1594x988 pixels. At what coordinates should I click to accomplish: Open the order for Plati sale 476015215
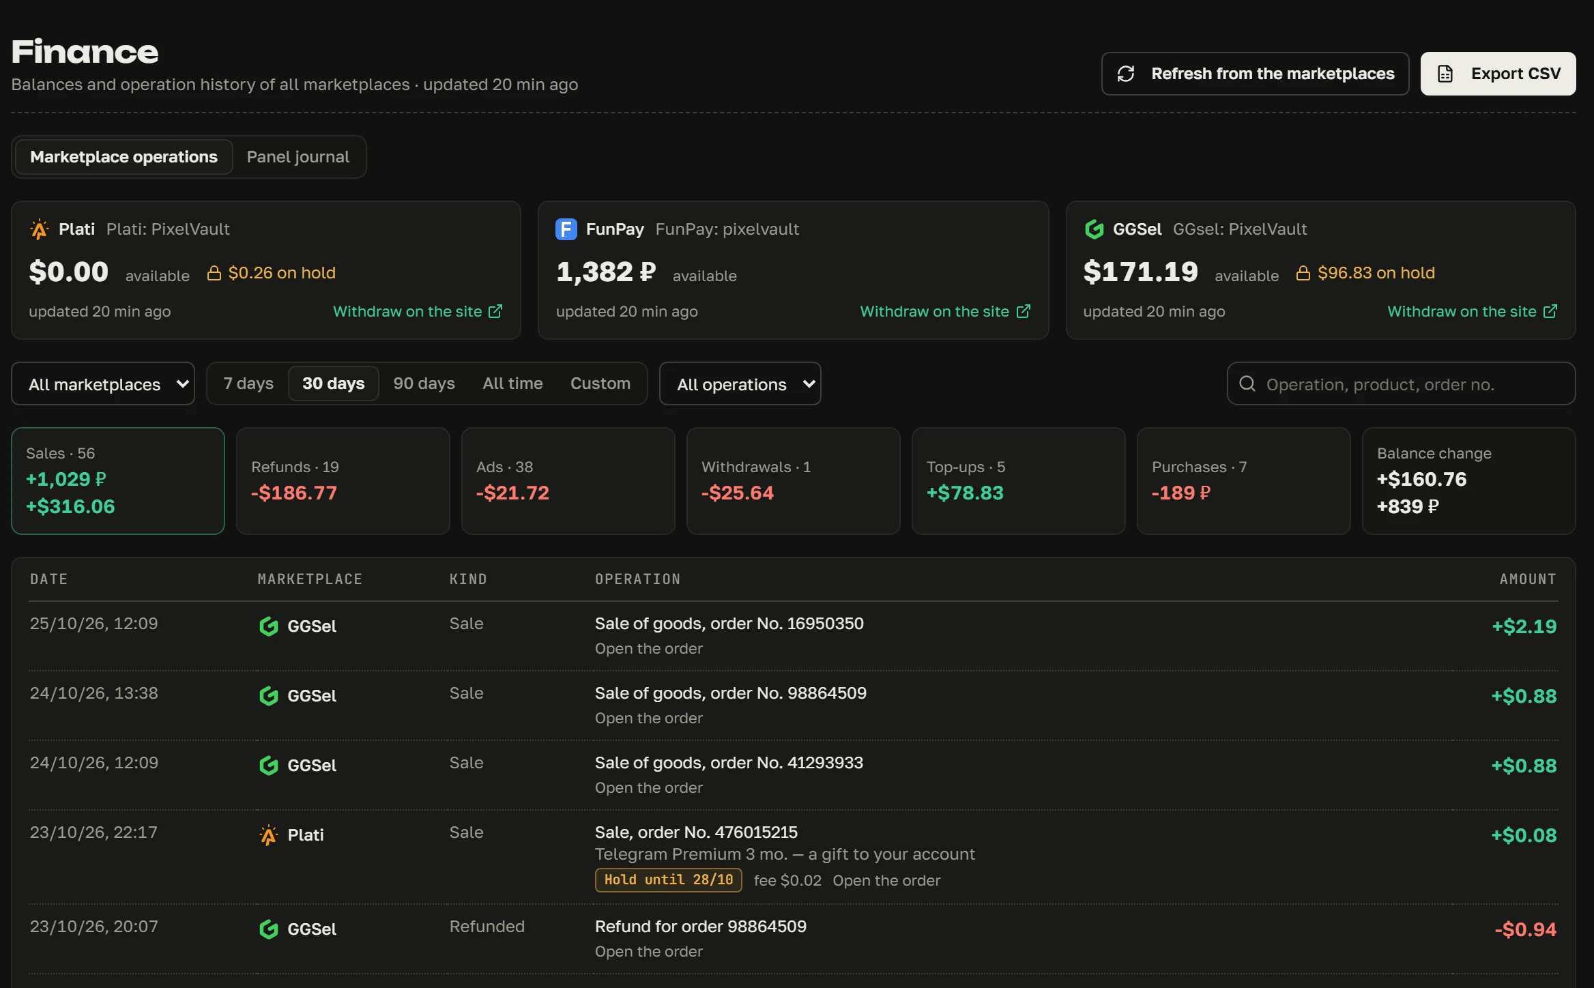886,881
